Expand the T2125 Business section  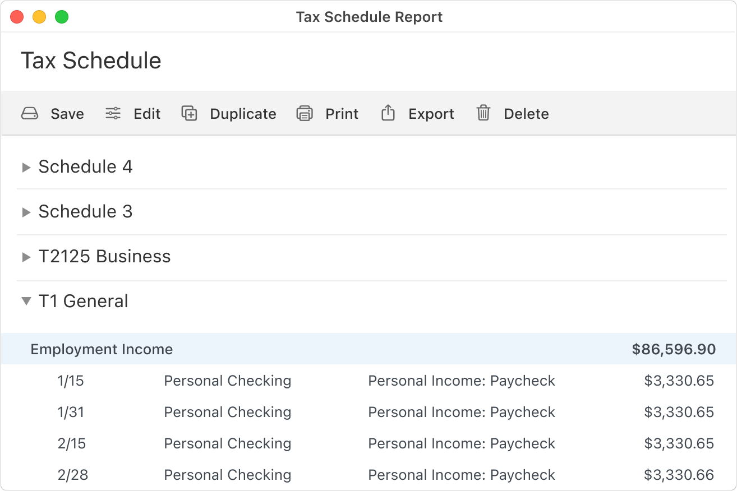[x=26, y=257]
